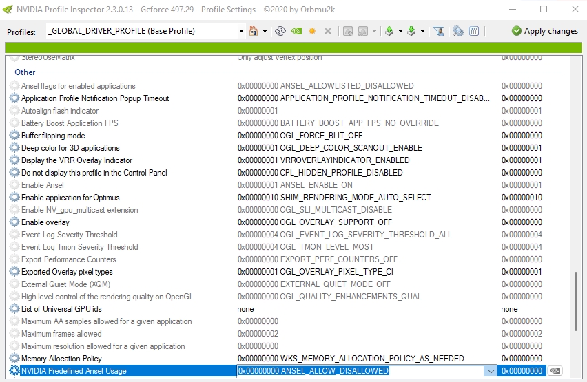This screenshot has width=587, height=382.
Task: Click the WKS_MEMORY_ALLOCATION_POLICY_AS_NEEDED value
Action: [x=372, y=359]
